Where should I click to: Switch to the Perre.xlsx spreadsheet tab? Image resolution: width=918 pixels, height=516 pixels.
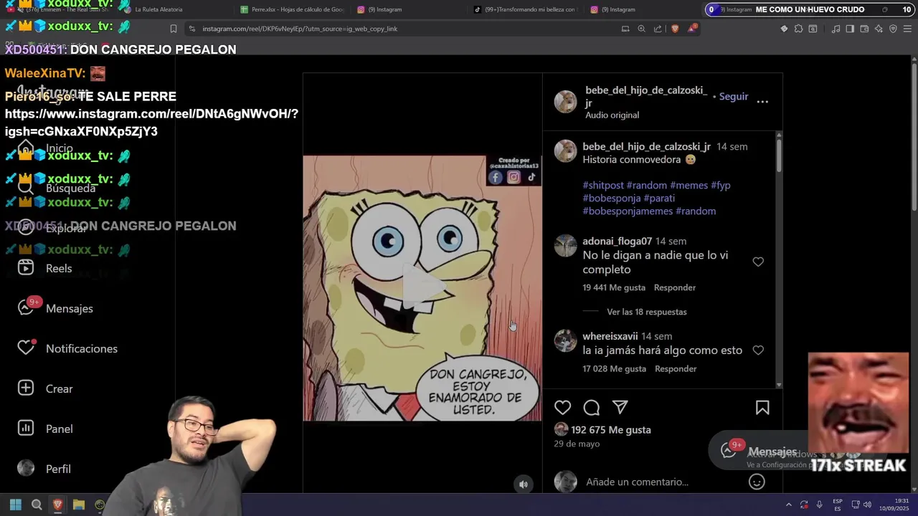[293, 9]
